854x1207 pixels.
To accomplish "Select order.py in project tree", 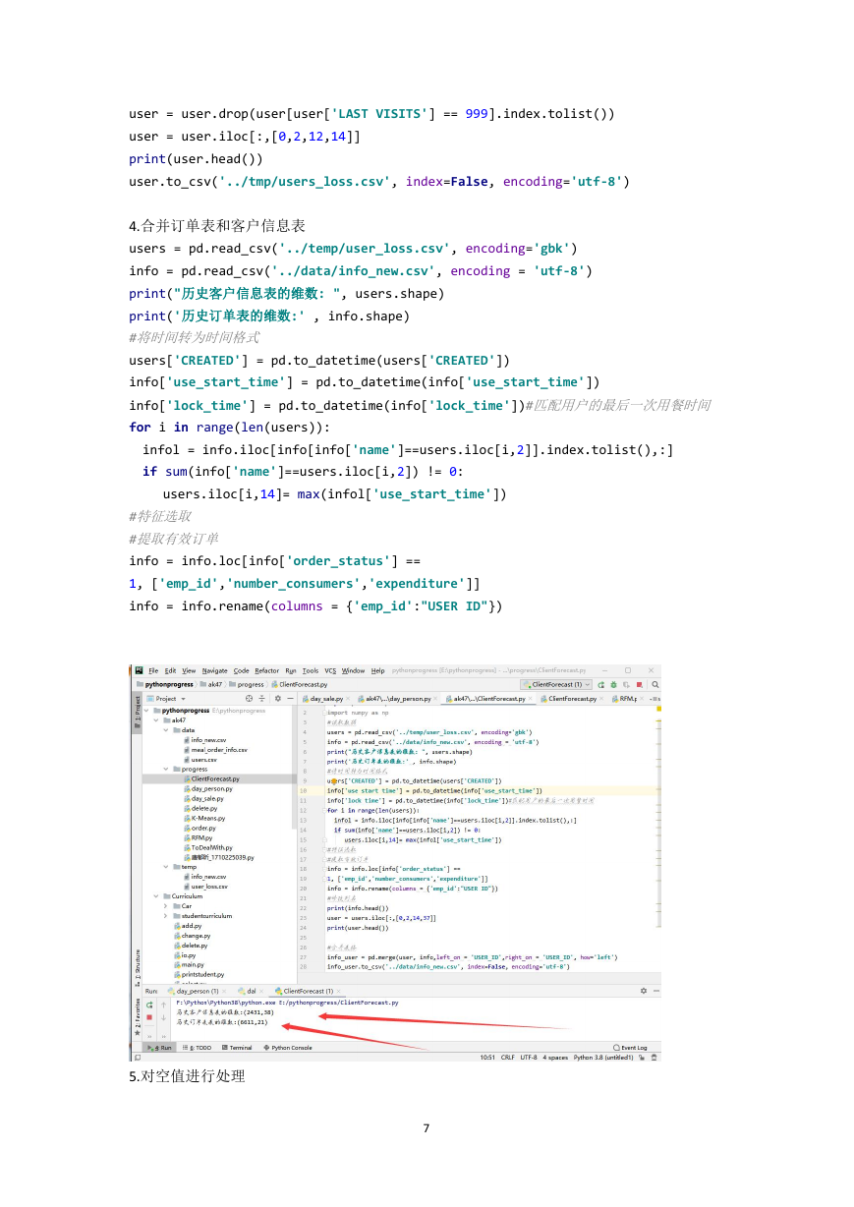I will [x=199, y=828].
